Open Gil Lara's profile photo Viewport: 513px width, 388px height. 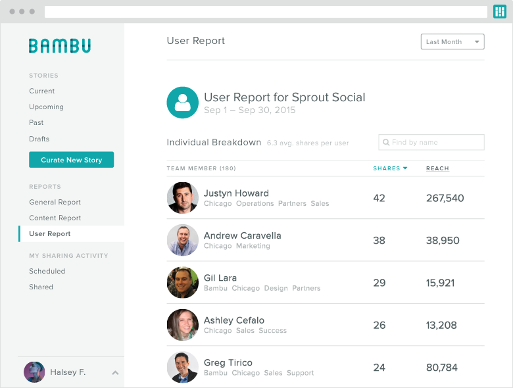tap(183, 283)
